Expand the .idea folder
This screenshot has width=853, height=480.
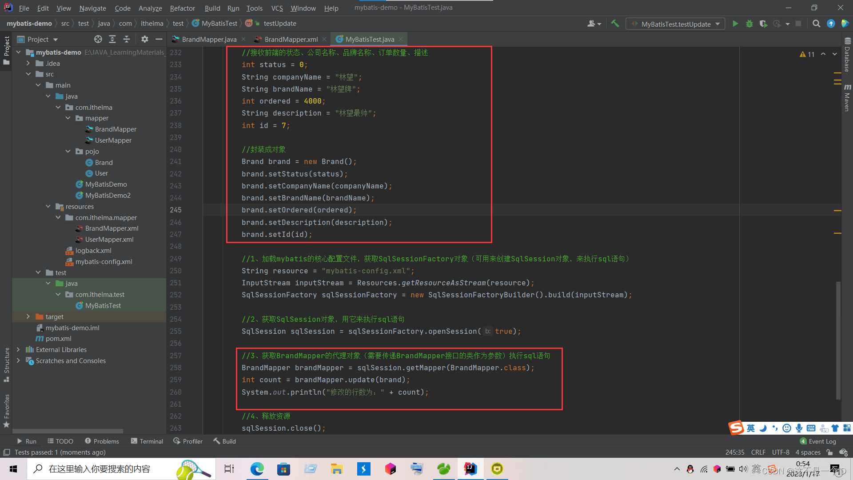pyautogui.click(x=28, y=64)
